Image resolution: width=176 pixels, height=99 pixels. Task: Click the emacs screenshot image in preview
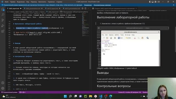click(133, 46)
